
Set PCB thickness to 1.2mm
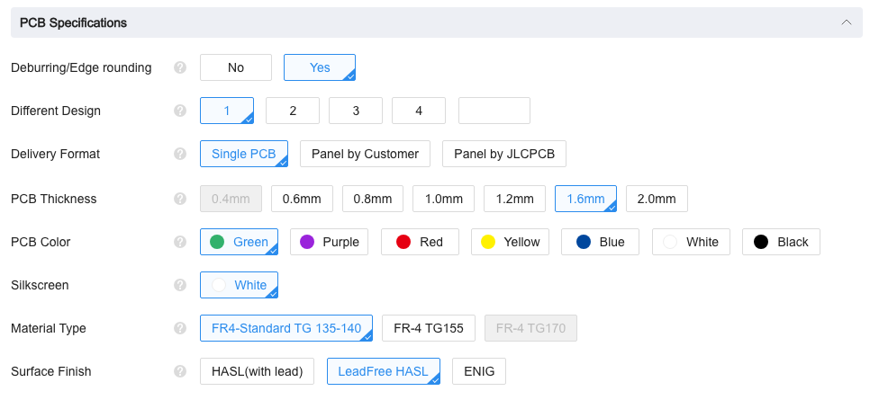point(515,199)
